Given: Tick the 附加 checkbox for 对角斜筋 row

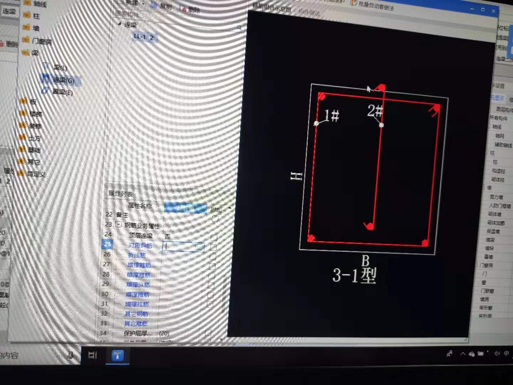Looking at the screenshot, I should pos(213,247).
